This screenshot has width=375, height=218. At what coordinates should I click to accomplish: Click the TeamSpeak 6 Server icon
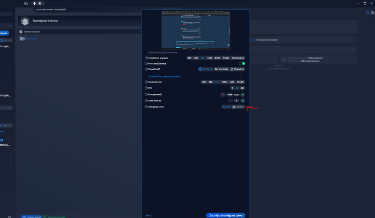click(x=24, y=21)
